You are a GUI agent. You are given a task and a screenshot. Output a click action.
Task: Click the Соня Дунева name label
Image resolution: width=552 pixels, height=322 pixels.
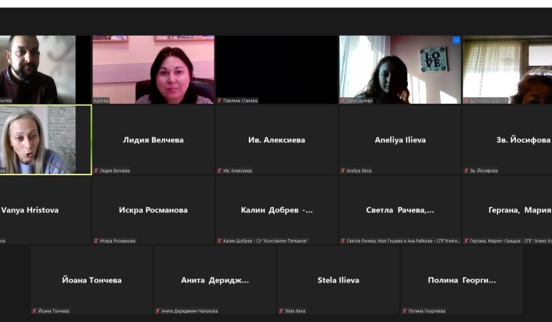tap(359, 101)
